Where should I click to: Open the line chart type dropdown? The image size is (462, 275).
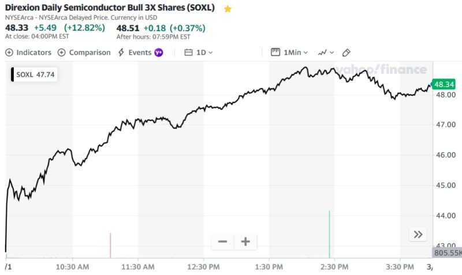click(326, 52)
